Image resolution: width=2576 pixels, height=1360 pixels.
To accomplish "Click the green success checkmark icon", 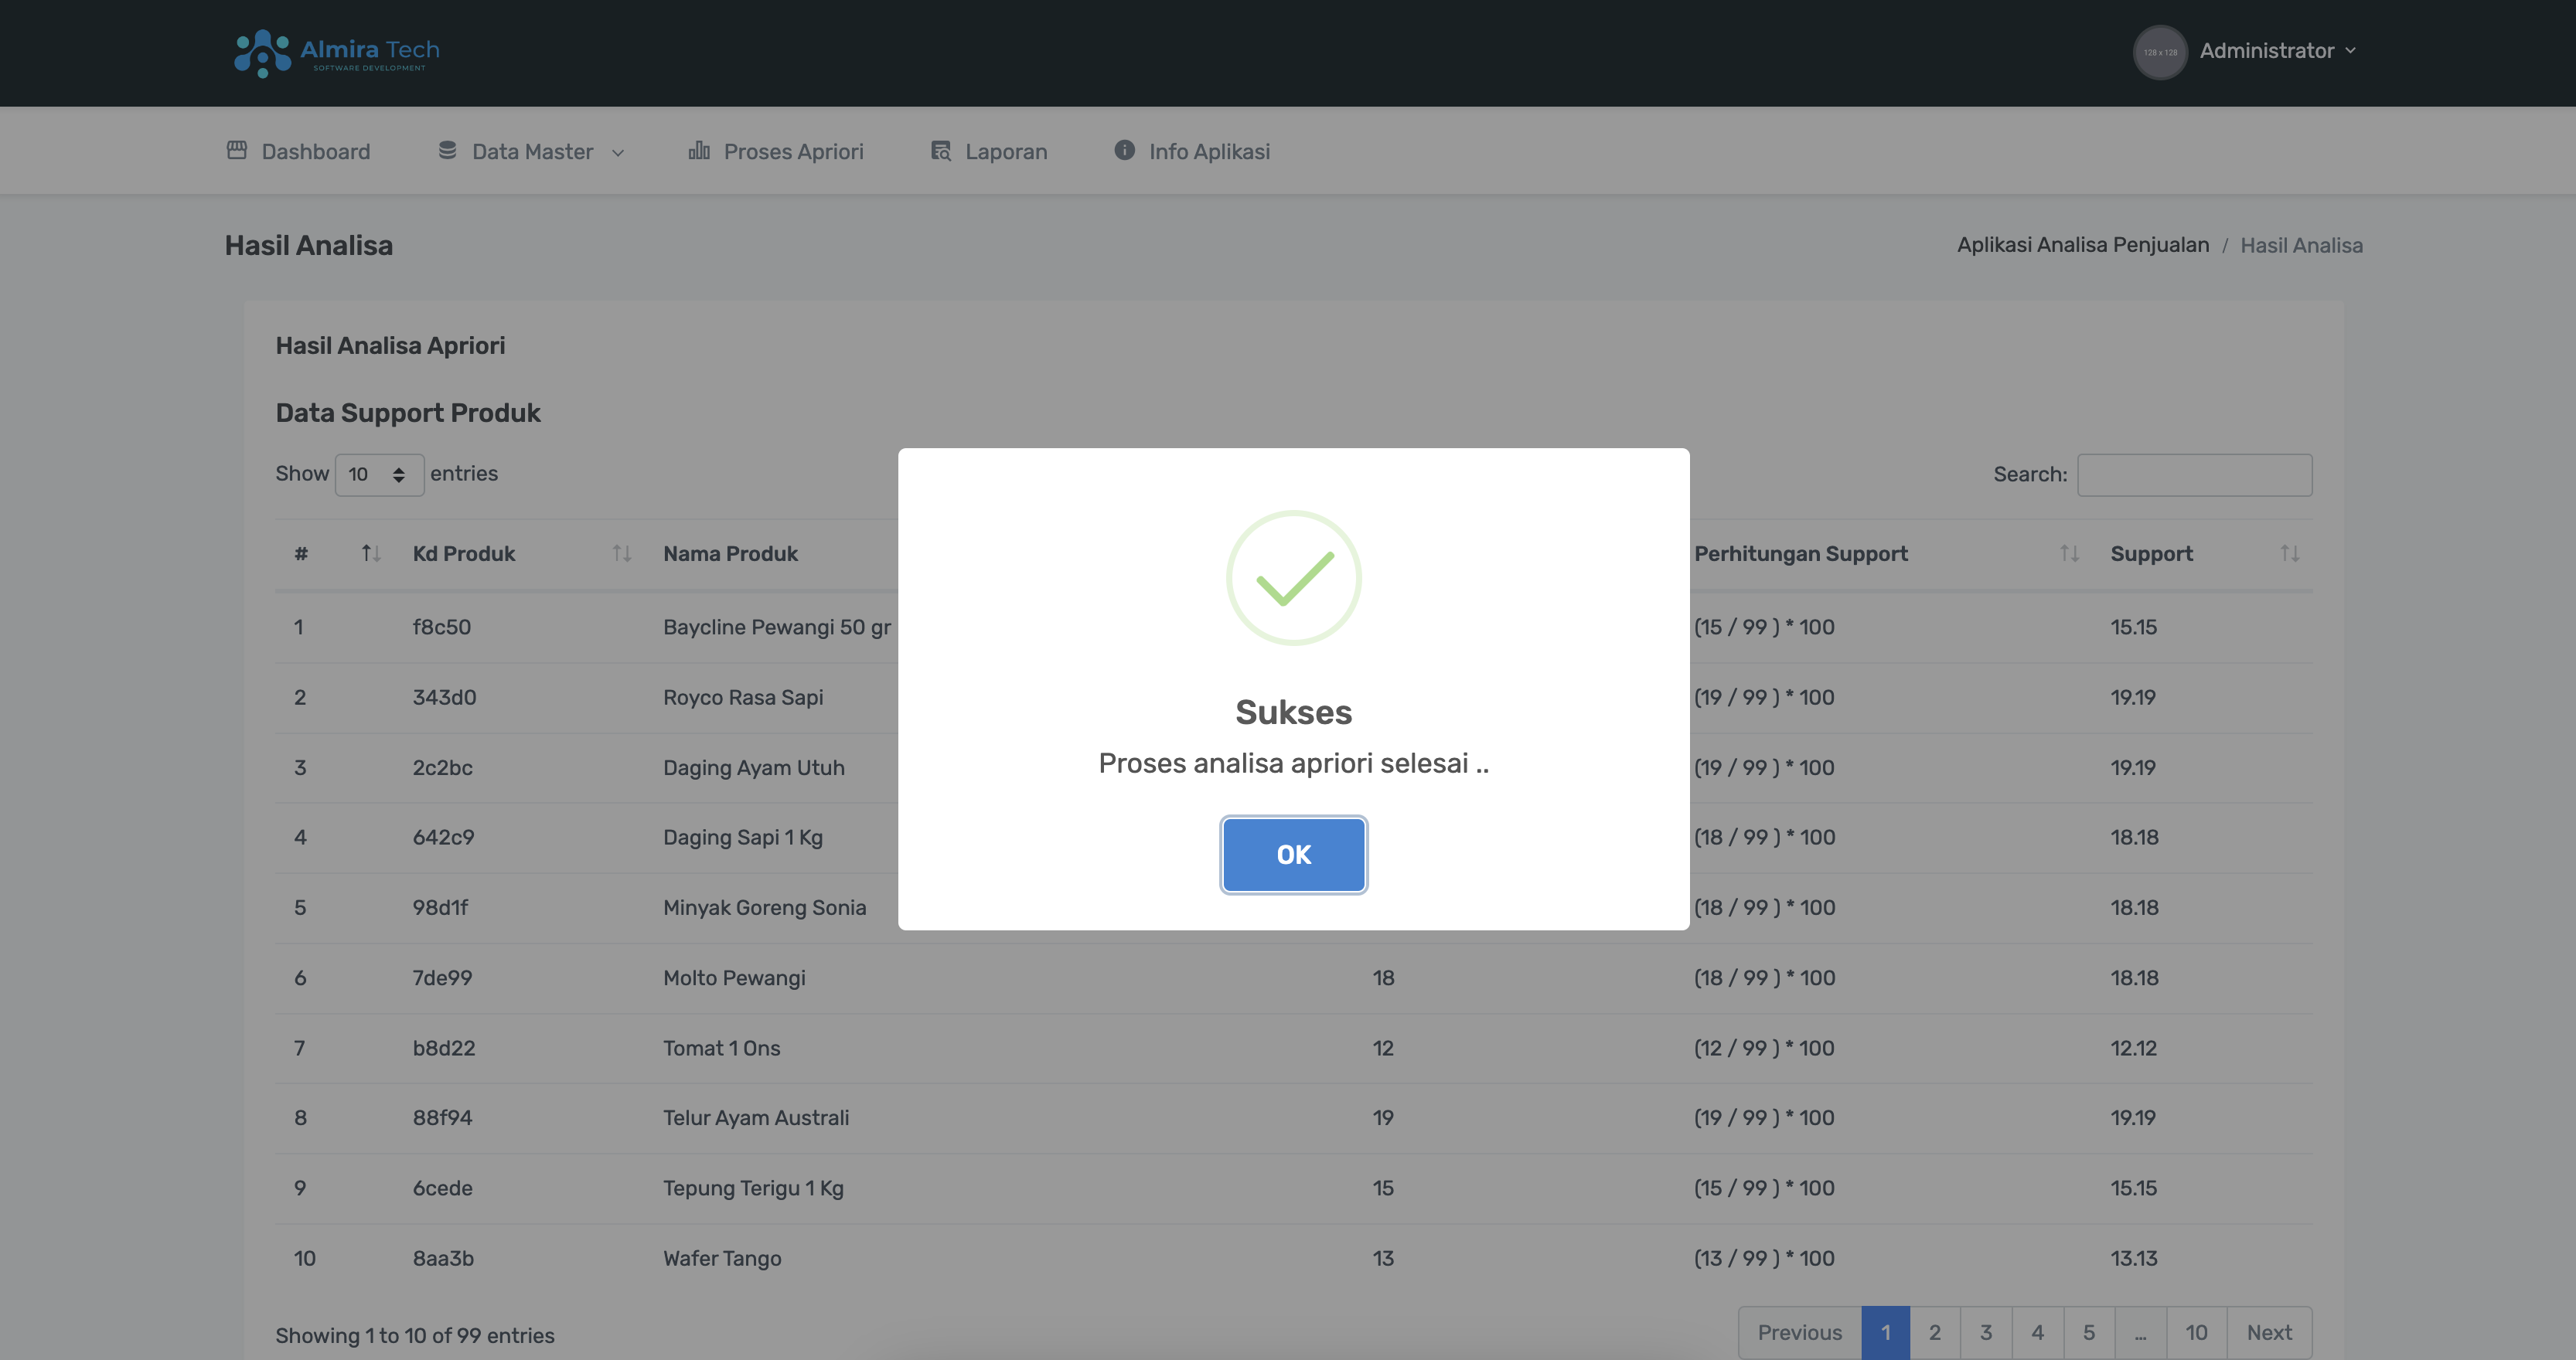I will click(x=1293, y=577).
